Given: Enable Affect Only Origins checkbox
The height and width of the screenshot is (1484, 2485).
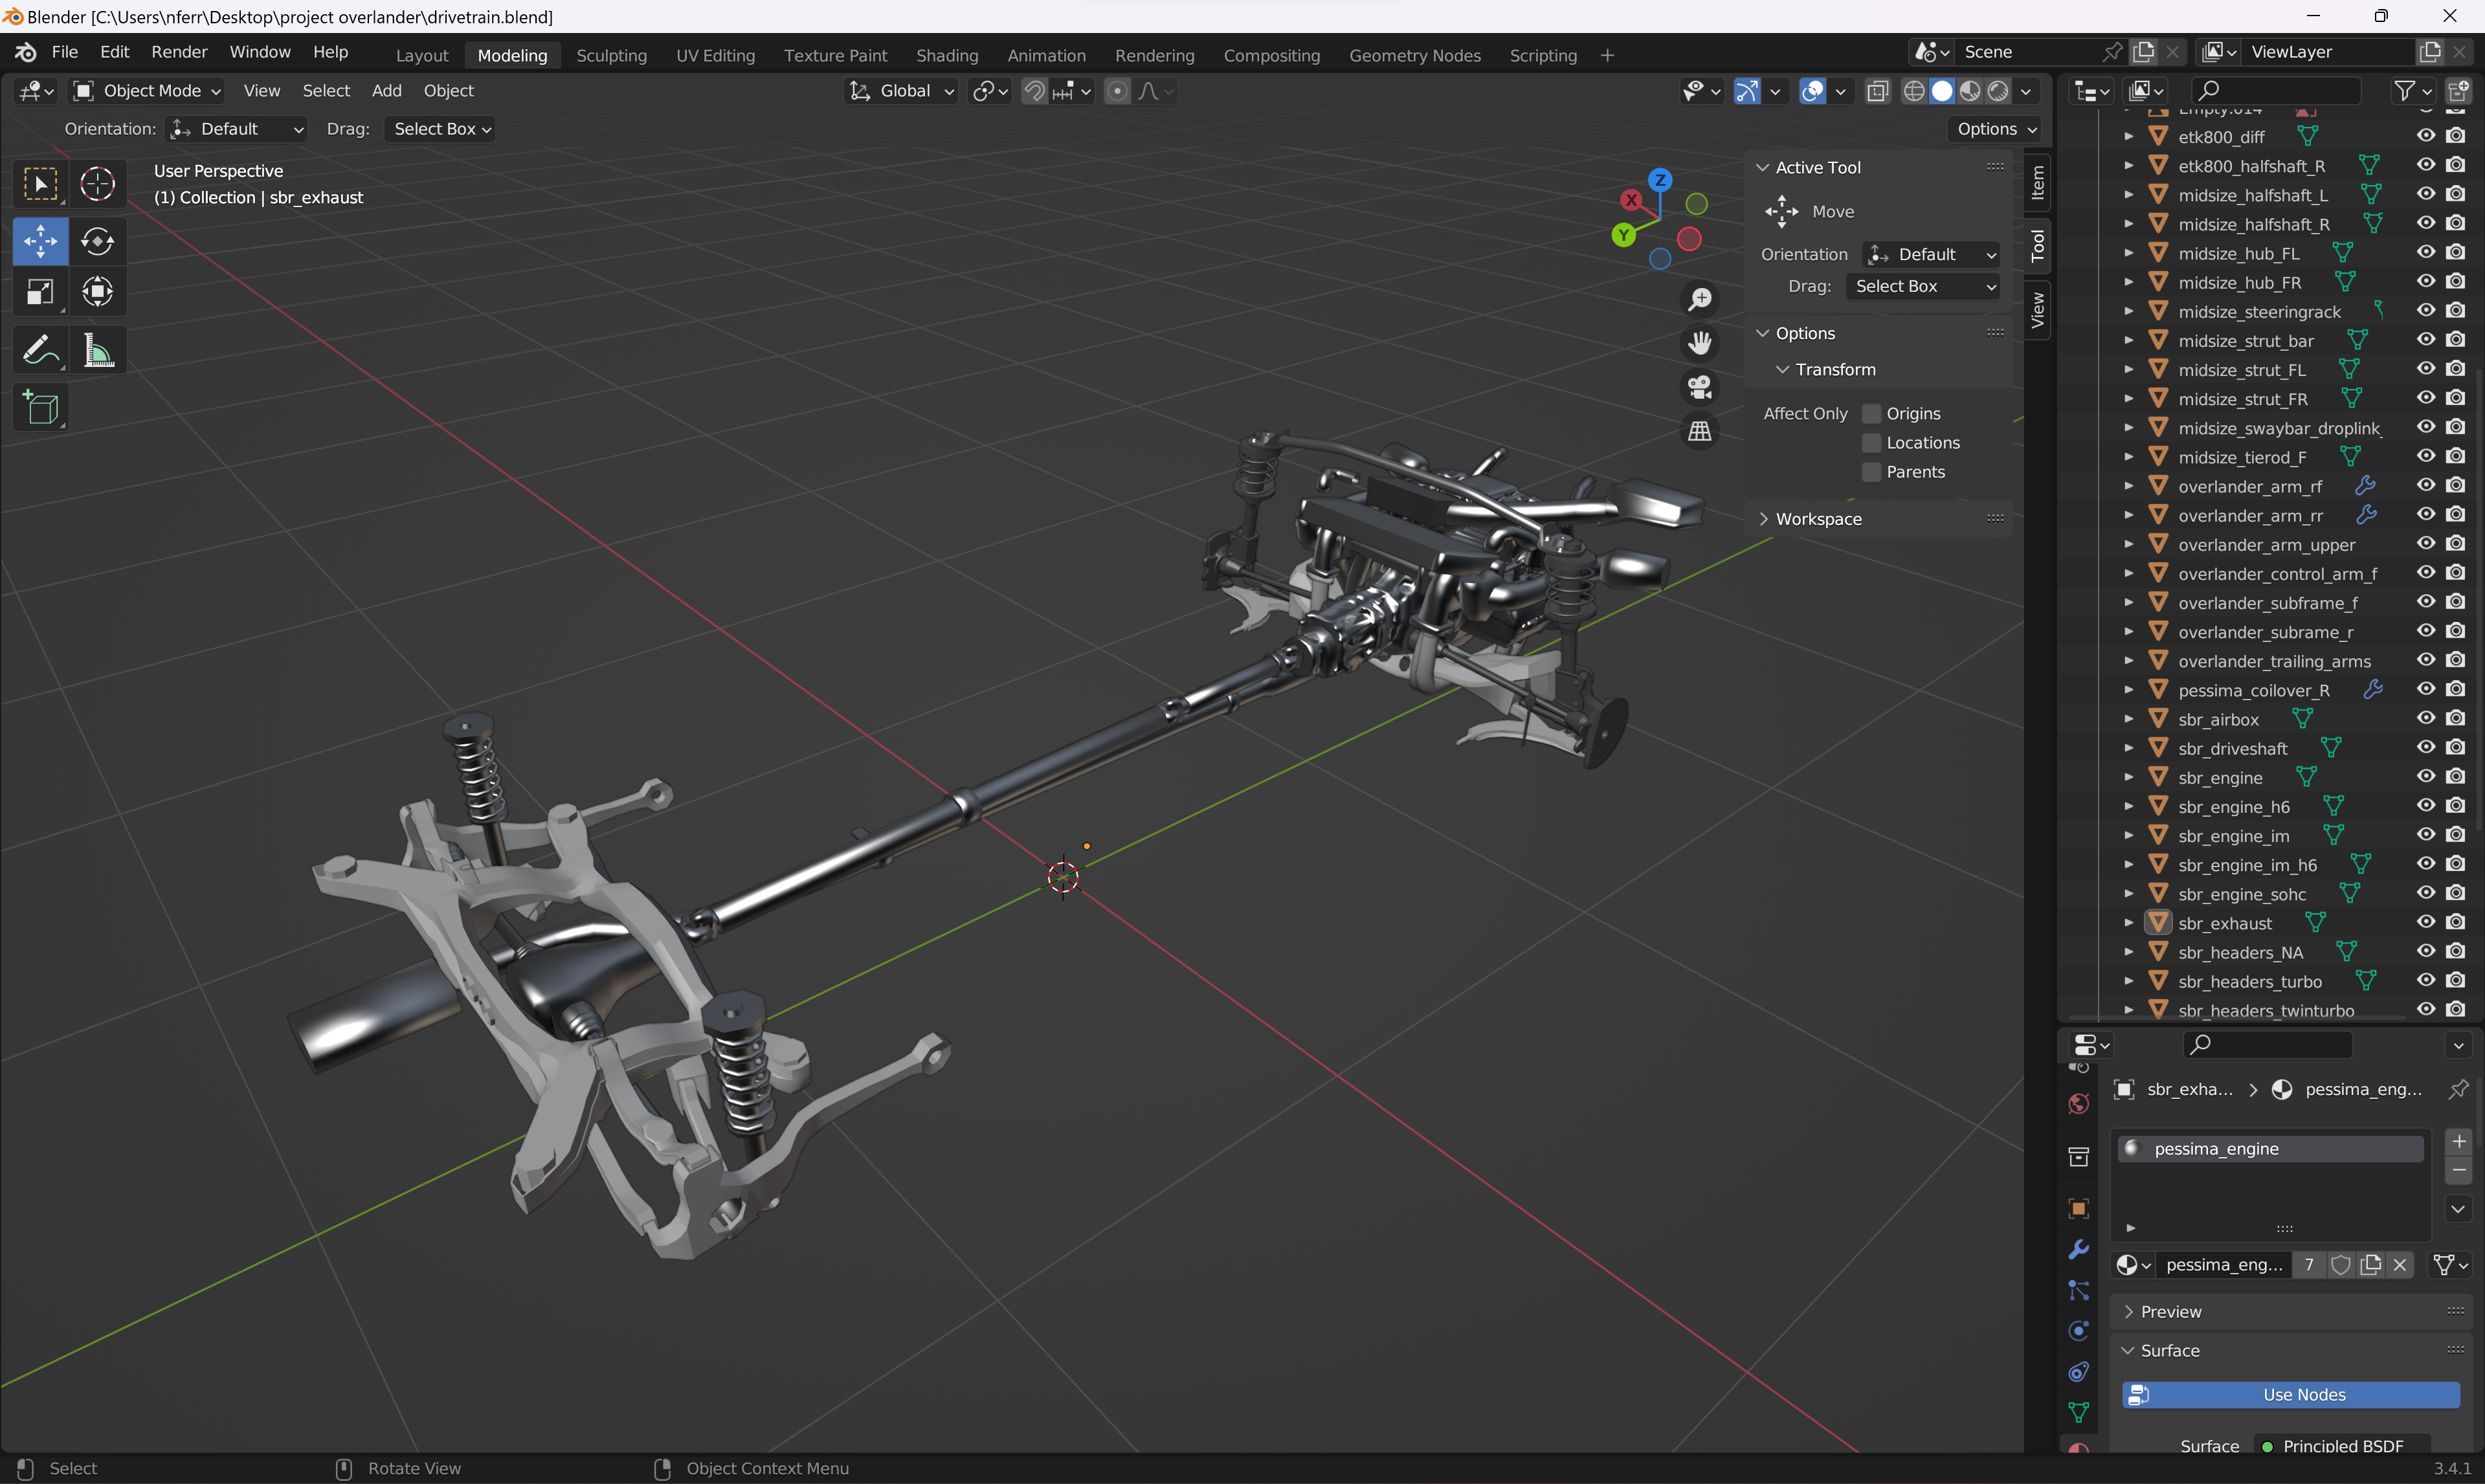Looking at the screenshot, I should click(x=1871, y=414).
